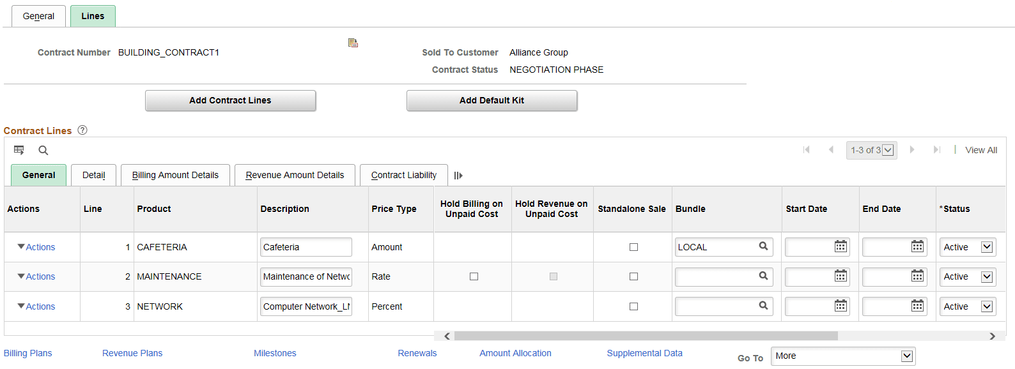The width and height of the screenshot is (1015, 369).
Task: Click the grid search magnifier icon
Action: (x=43, y=150)
